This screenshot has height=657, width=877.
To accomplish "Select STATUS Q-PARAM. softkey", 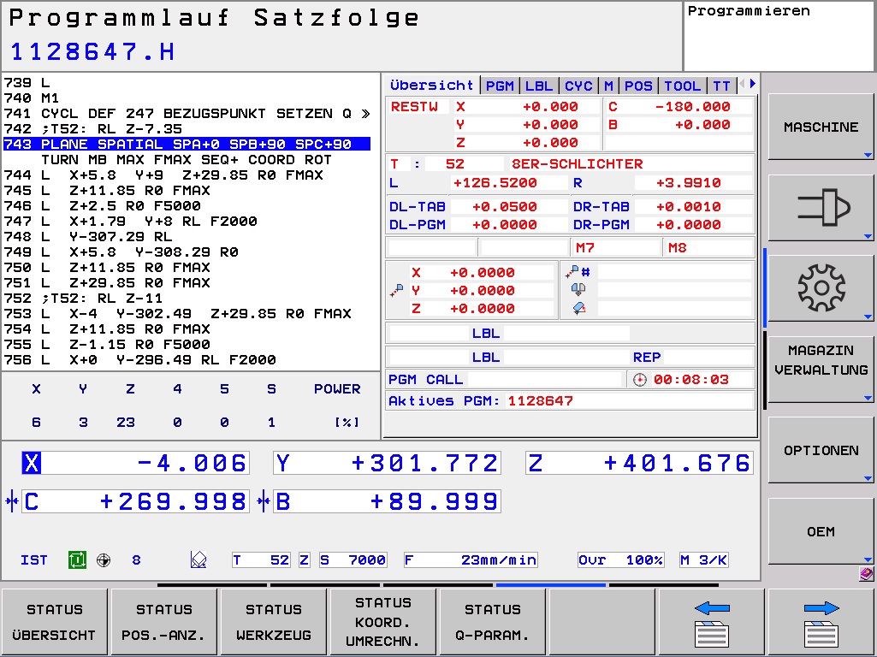I will point(493,622).
